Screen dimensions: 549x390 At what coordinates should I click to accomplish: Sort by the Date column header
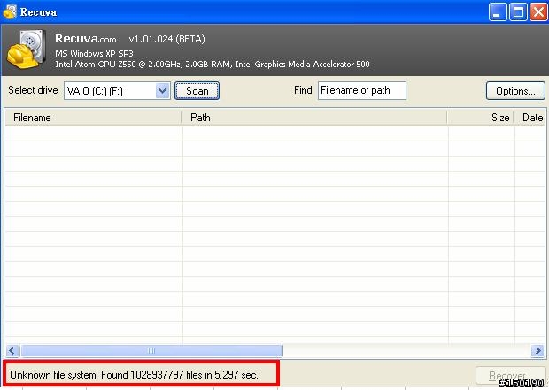tap(530, 118)
